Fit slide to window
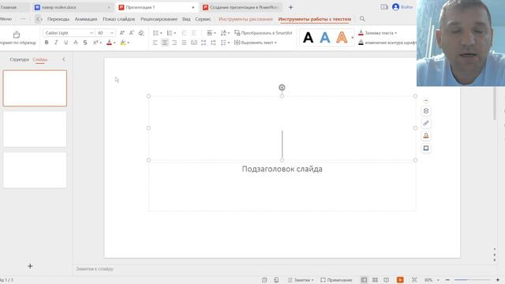 click(x=414, y=280)
